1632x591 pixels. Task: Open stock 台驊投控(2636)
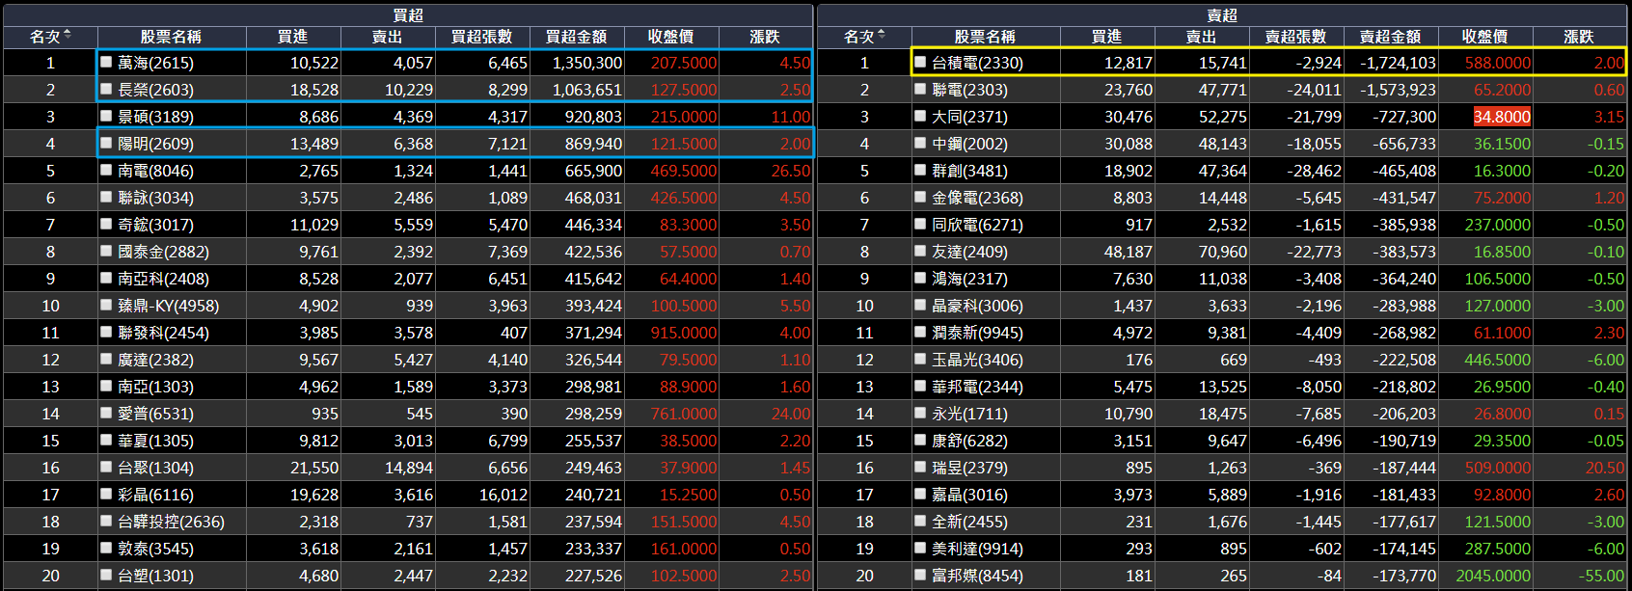[171, 522]
